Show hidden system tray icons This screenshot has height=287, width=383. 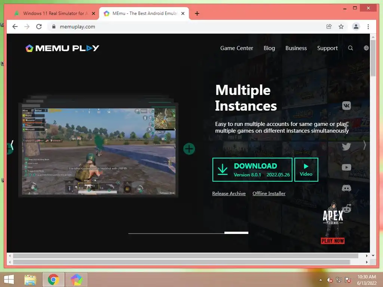(321, 280)
